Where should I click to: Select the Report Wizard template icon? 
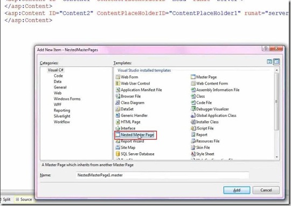[117, 141]
